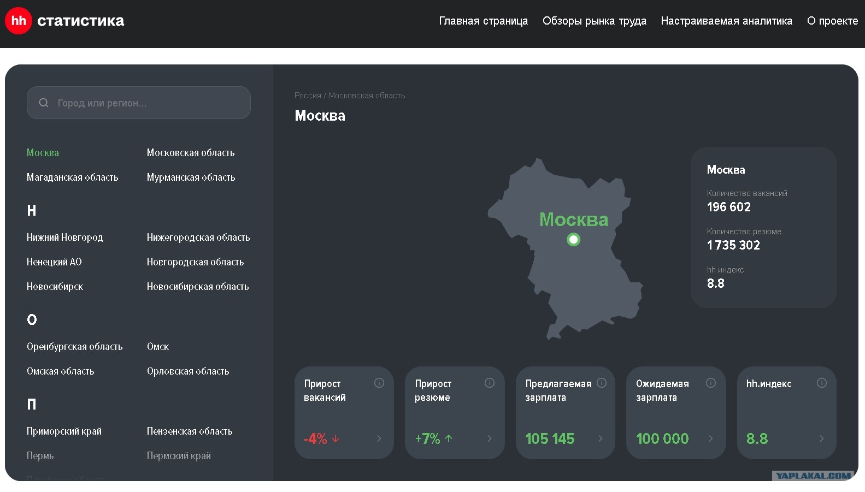Expand hh.индекс card chevron
The height and width of the screenshot is (492, 865).
pos(822,438)
